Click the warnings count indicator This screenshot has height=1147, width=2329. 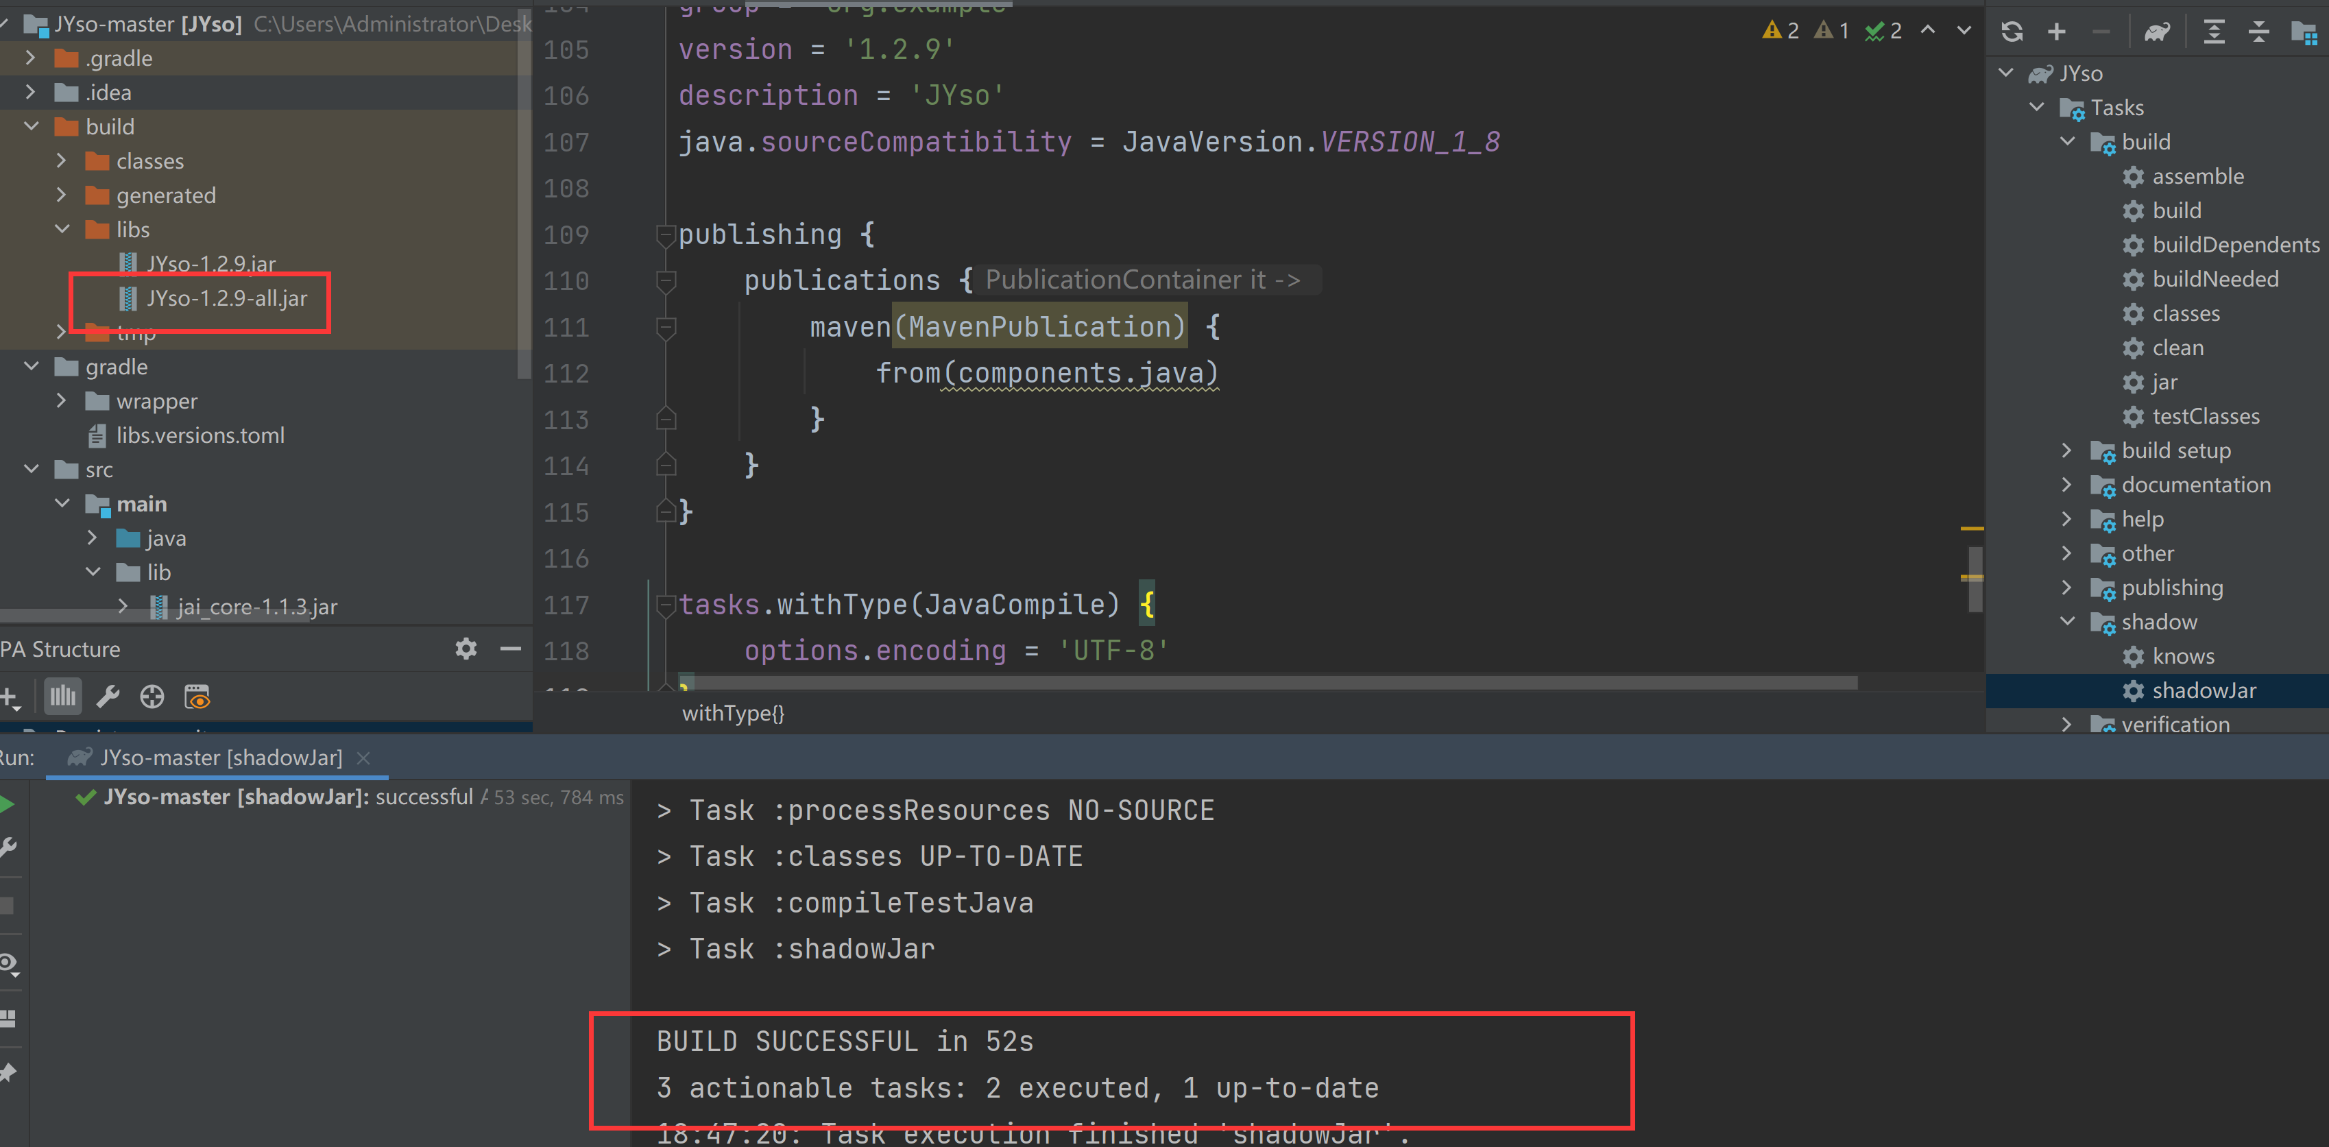pos(1781,31)
